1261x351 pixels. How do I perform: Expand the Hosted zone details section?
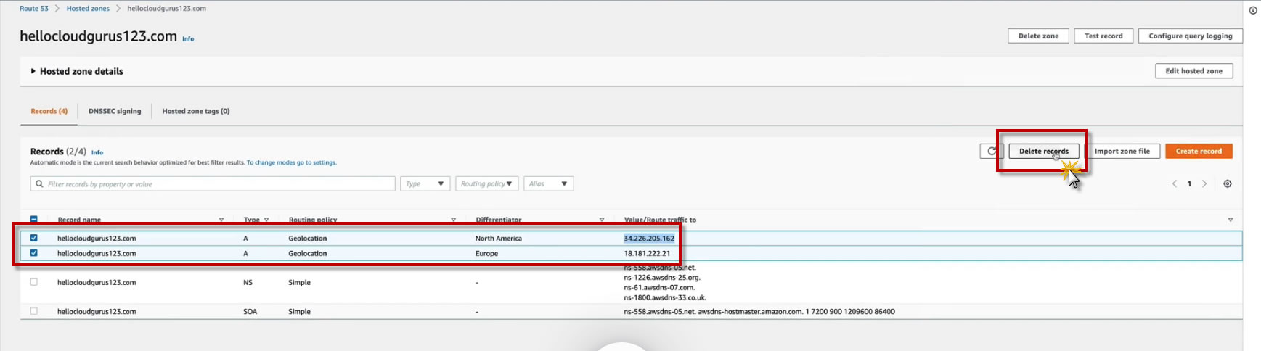pyautogui.click(x=77, y=71)
